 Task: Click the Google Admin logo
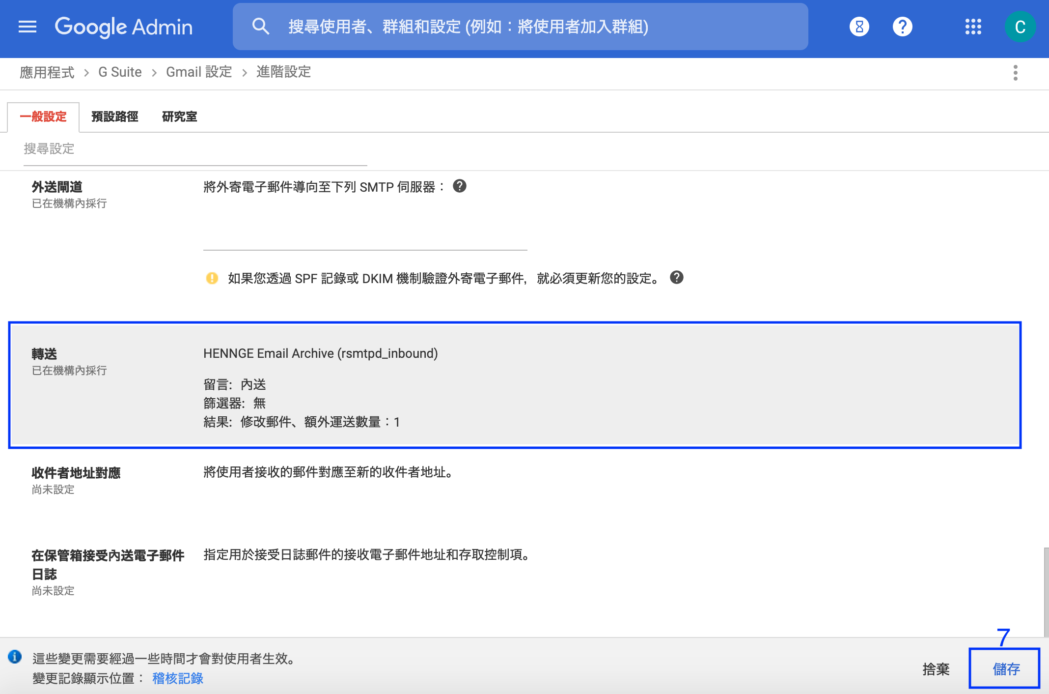click(x=124, y=27)
